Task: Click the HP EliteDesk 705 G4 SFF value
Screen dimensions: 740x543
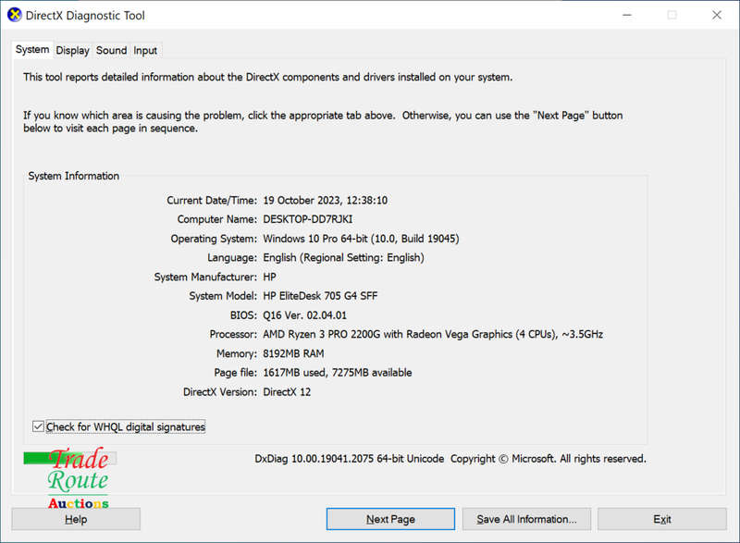Action: (x=320, y=296)
